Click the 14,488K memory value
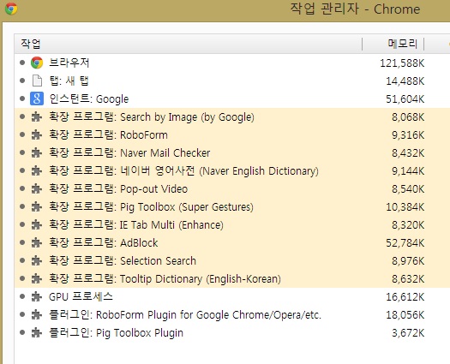Screen dimensions: 450x364 [x=405, y=81]
